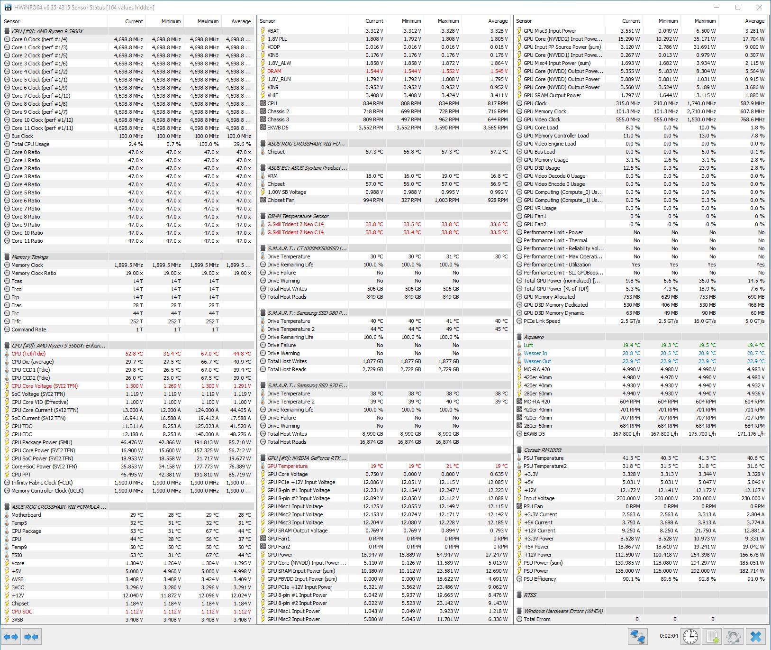
Task: Click the fan icon beside PSU Fan
Action: tap(519, 506)
